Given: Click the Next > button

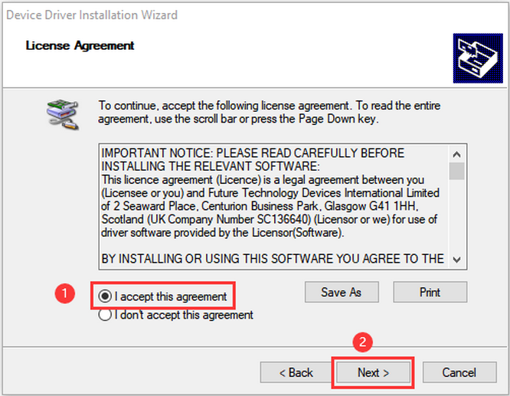Looking at the screenshot, I should tap(373, 372).
